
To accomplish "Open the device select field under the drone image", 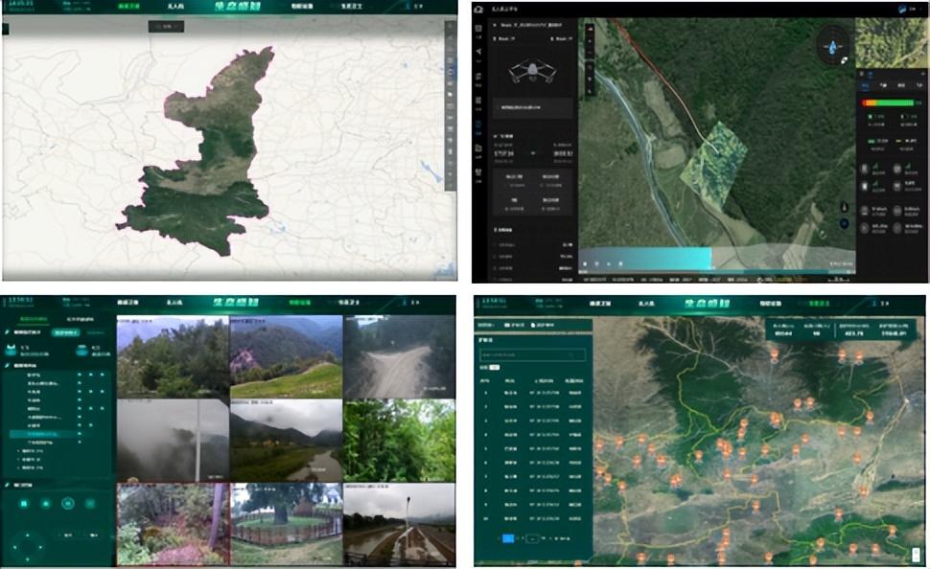I will point(534,108).
